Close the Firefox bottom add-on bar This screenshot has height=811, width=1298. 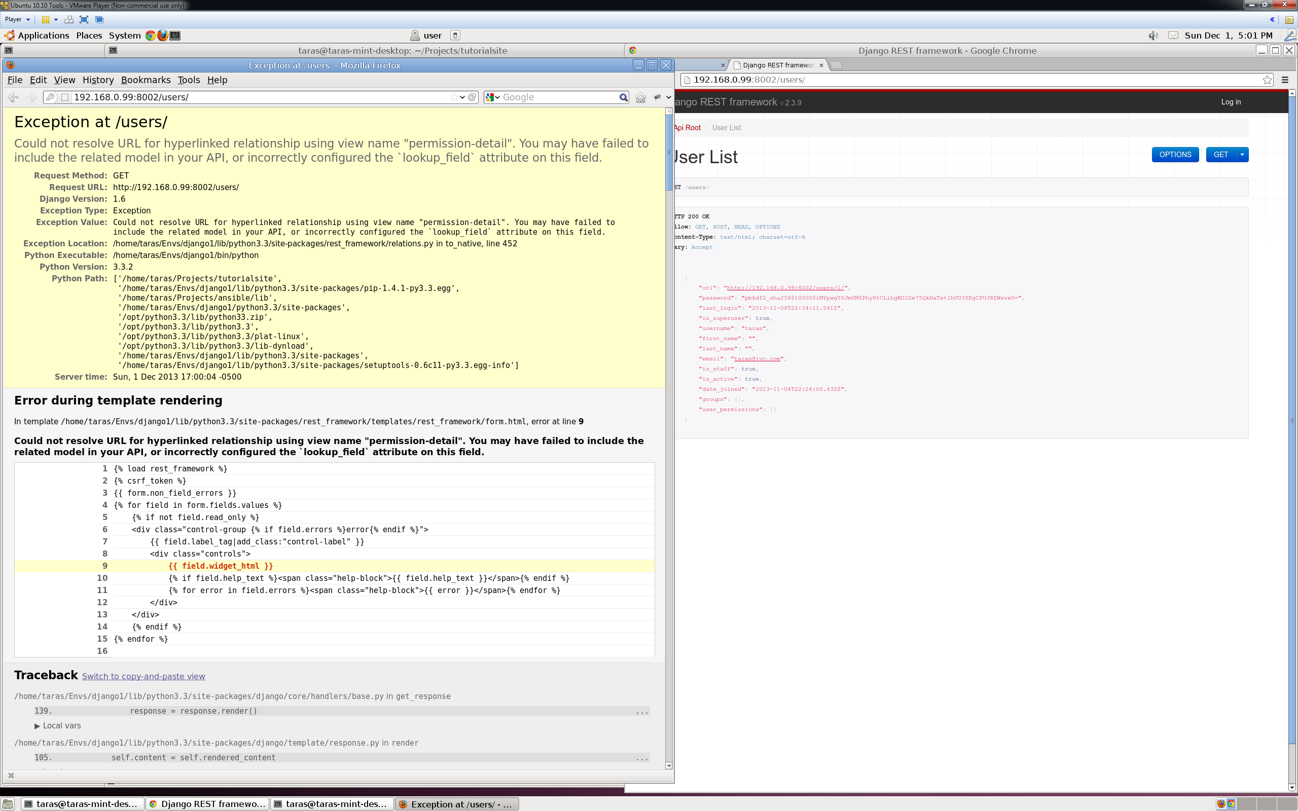pos(11,775)
